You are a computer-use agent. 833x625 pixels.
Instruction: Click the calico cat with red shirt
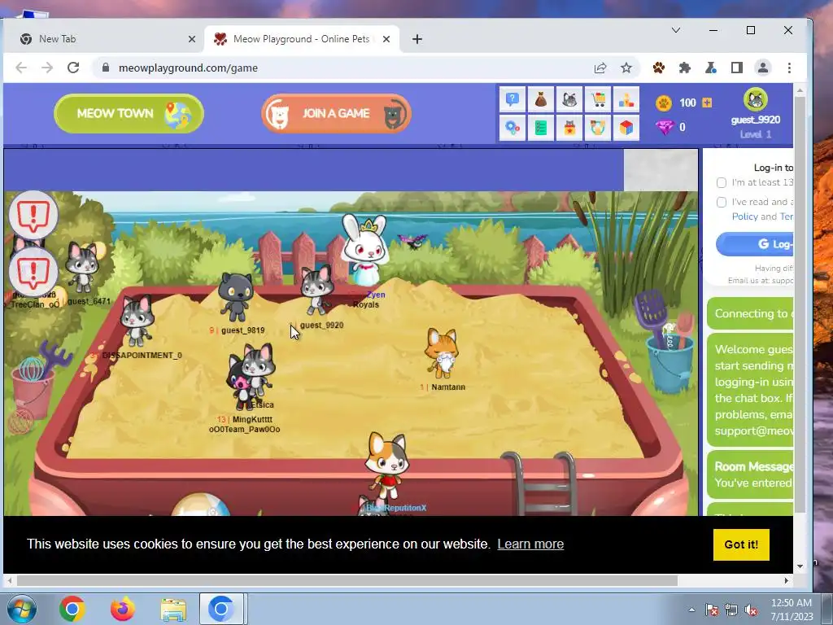388,466
